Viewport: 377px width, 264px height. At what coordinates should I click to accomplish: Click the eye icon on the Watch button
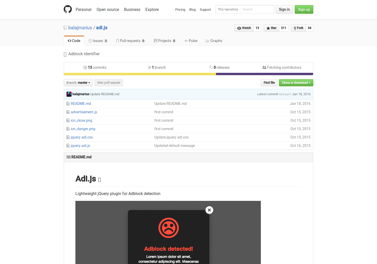pos(239,28)
